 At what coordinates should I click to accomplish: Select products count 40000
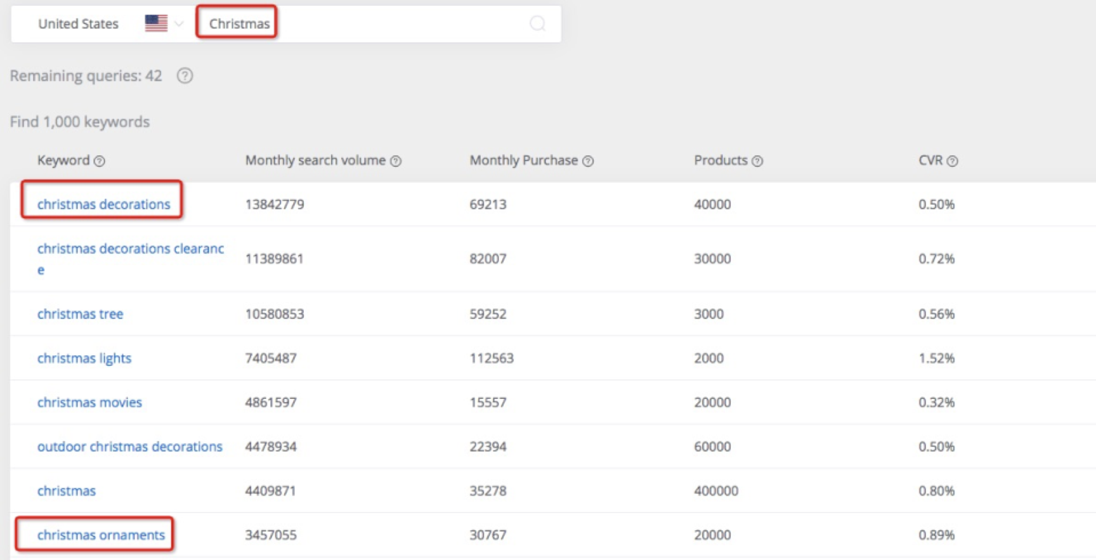[712, 204]
